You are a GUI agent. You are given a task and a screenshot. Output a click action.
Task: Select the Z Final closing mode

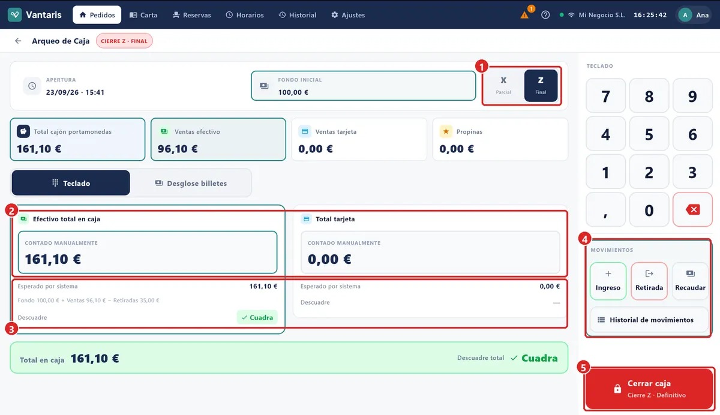541,86
